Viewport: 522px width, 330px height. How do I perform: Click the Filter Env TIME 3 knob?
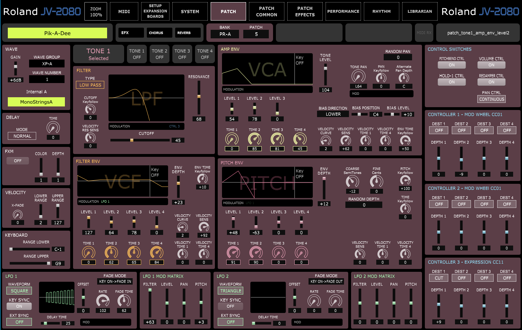134,253
